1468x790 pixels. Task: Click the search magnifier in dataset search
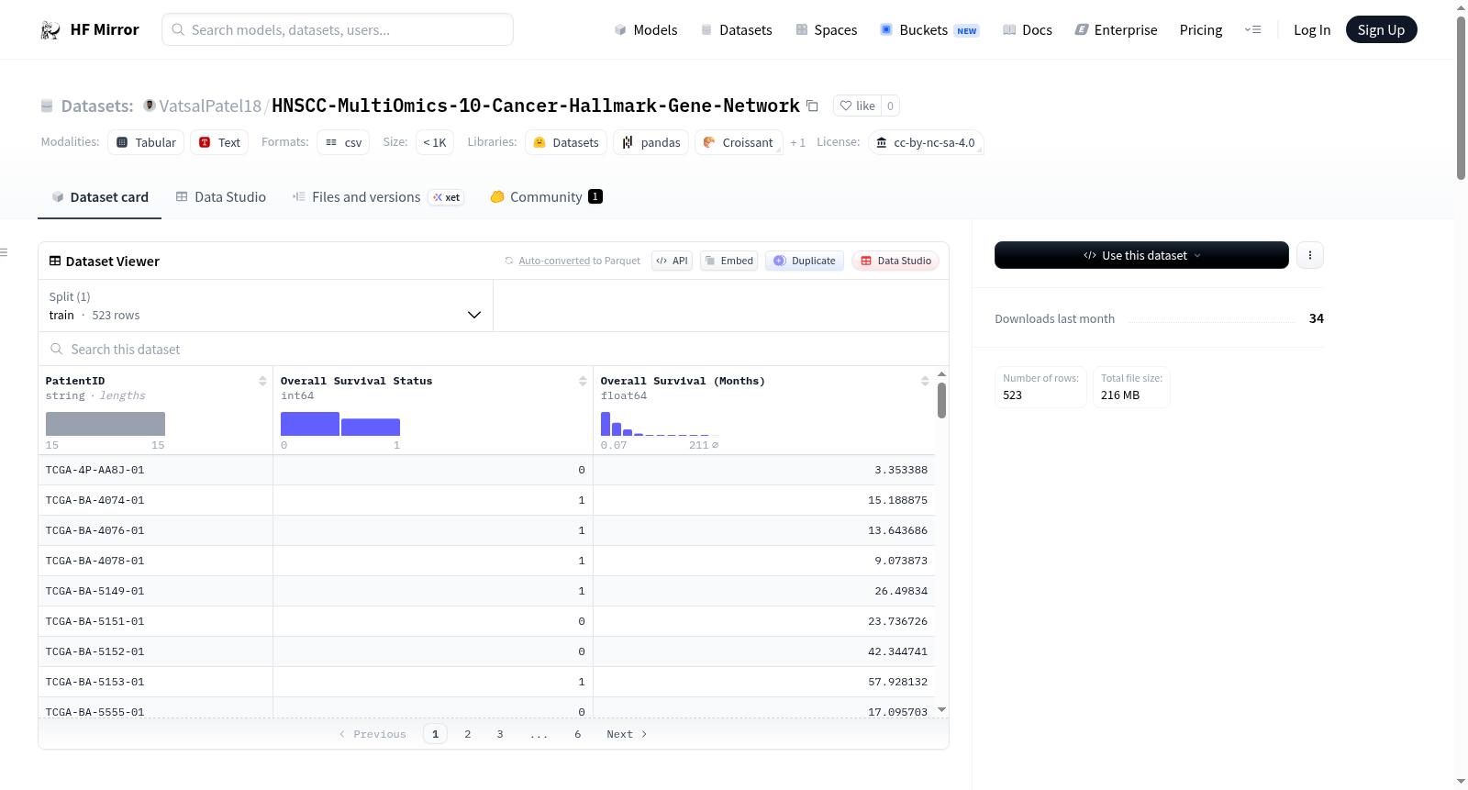(57, 349)
